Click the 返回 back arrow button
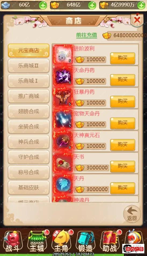This screenshot has height=256, width=147. pyautogui.click(x=132, y=214)
